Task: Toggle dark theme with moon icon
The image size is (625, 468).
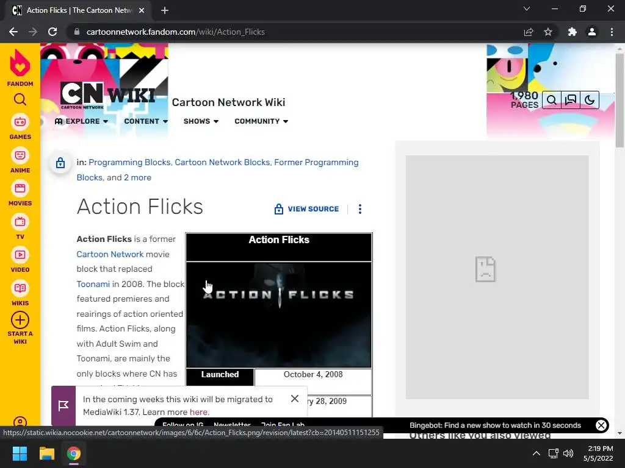Action: (x=590, y=100)
